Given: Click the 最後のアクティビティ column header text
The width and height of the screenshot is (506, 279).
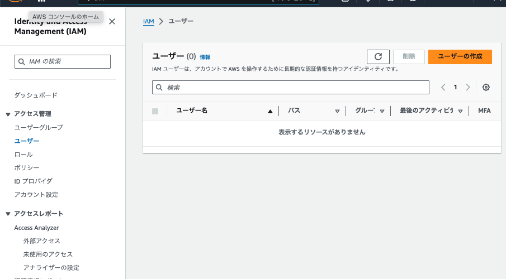Looking at the screenshot, I should 426,110.
